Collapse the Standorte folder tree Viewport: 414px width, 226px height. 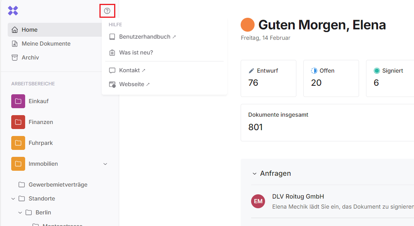13,199
